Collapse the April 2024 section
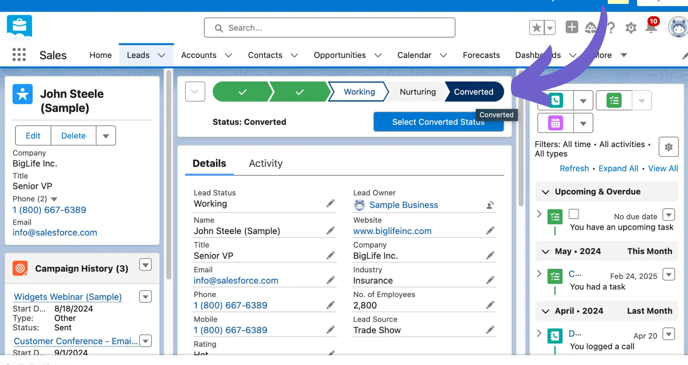 (545, 311)
